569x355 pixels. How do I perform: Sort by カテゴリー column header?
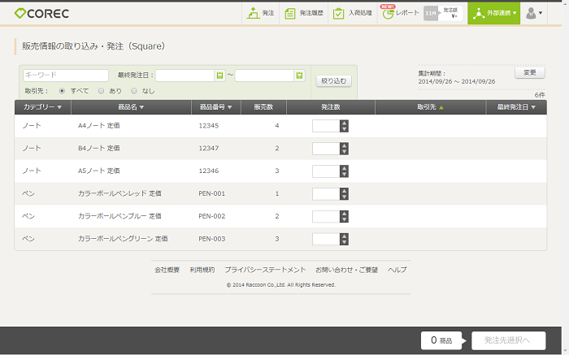tap(42, 107)
